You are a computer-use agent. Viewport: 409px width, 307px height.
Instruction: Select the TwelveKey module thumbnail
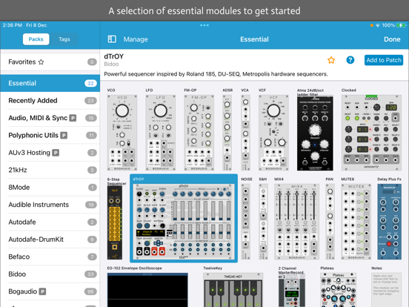233,290
